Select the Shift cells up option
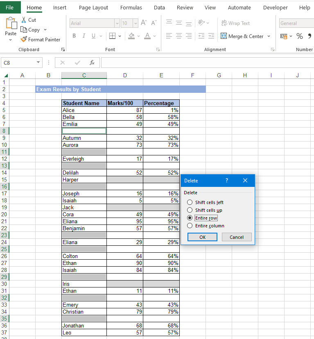The image size is (314, 339). pos(190,210)
